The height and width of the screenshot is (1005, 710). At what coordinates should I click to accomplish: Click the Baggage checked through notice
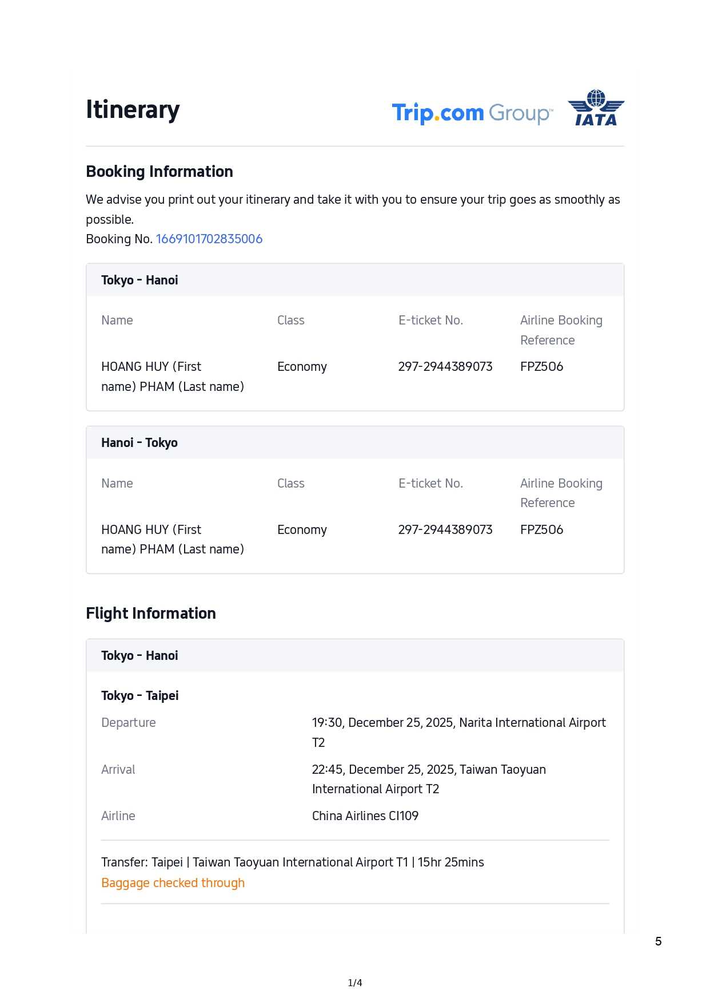click(x=173, y=883)
